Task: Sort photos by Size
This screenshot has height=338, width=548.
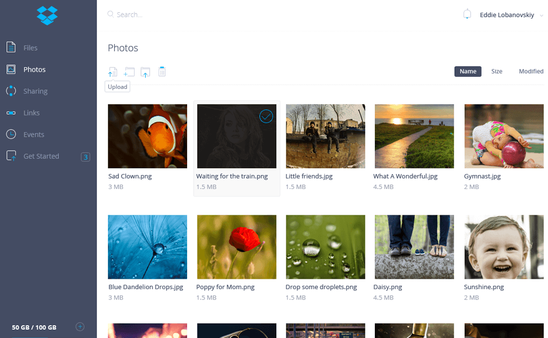Action: (x=497, y=72)
